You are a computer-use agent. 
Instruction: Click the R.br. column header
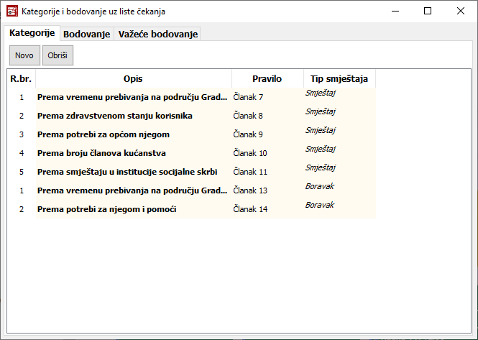coord(21,78)
